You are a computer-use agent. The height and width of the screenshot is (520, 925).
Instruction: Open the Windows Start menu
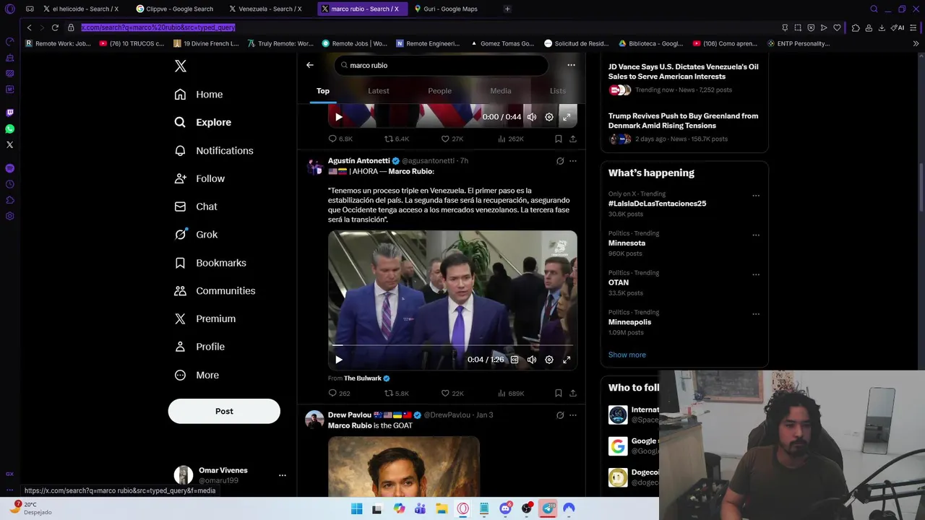click(x=356, y=508)
